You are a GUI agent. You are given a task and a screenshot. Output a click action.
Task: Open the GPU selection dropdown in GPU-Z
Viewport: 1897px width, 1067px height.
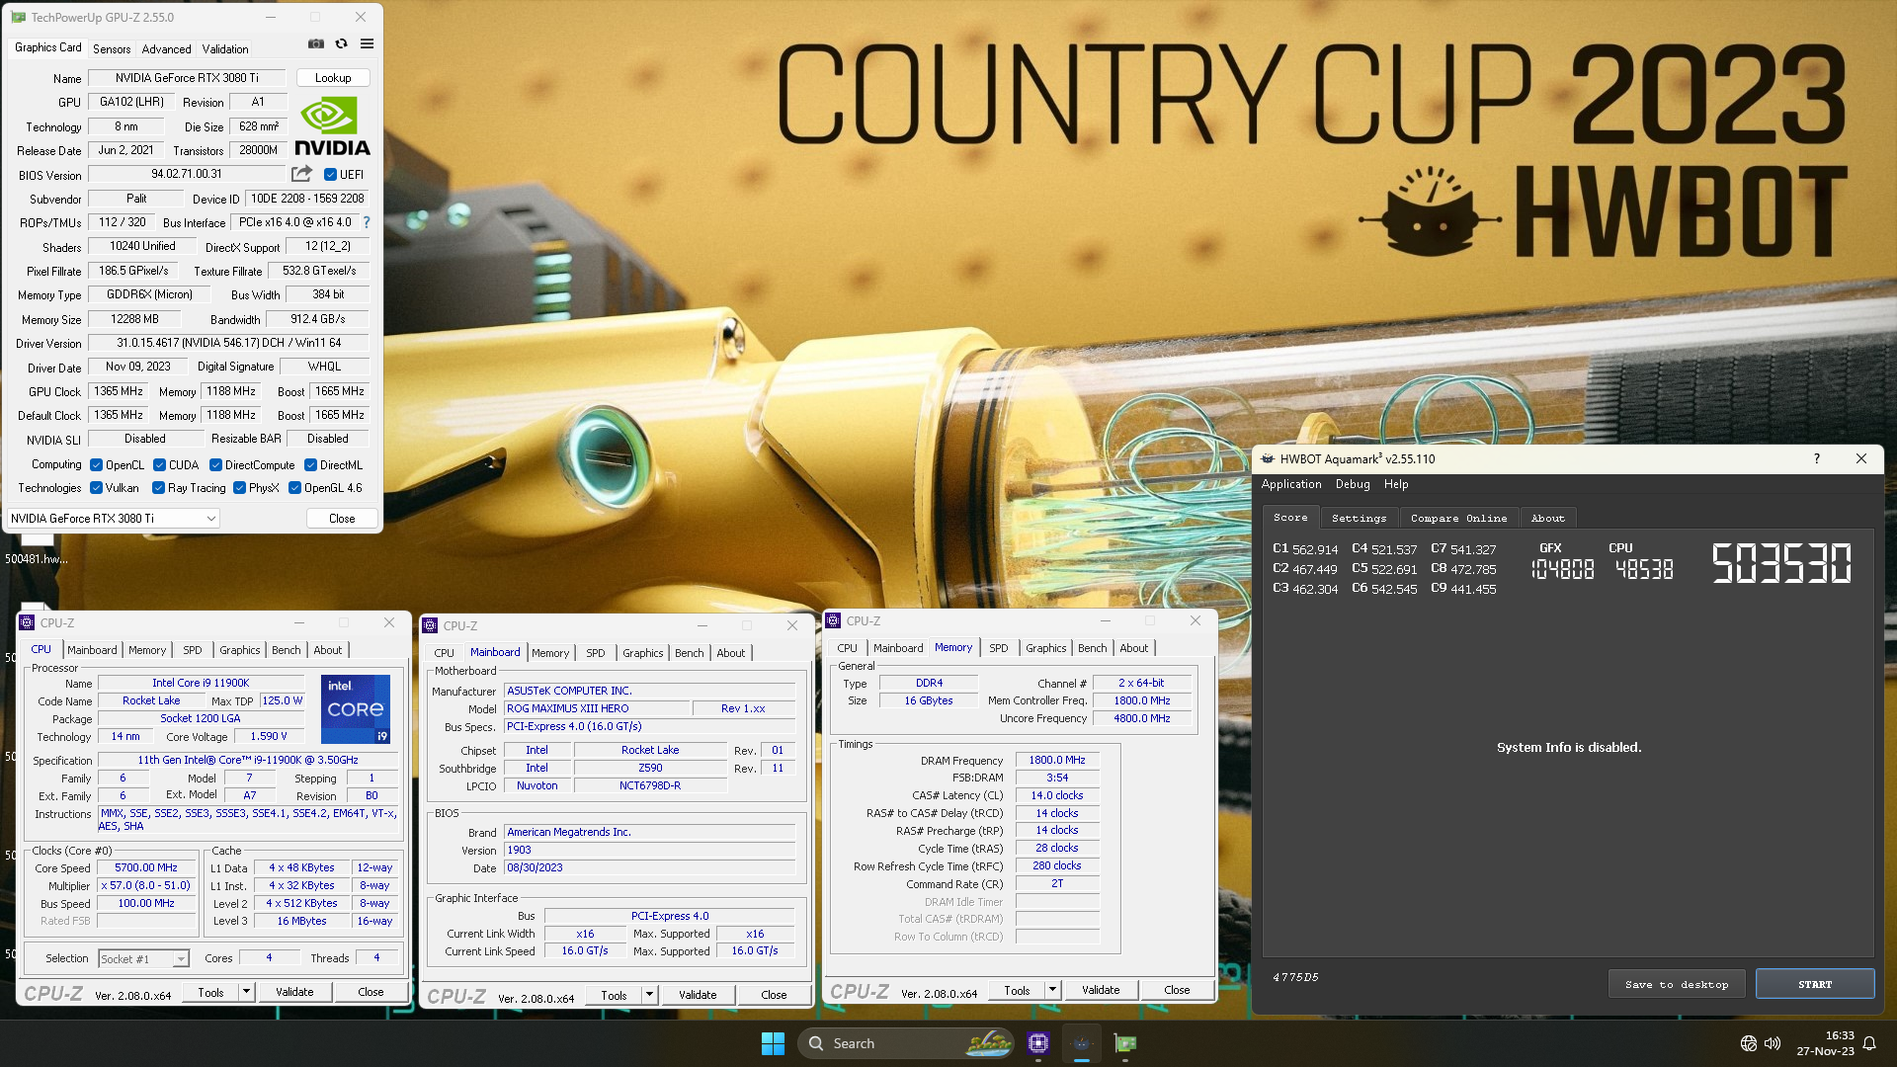point(114,519)
